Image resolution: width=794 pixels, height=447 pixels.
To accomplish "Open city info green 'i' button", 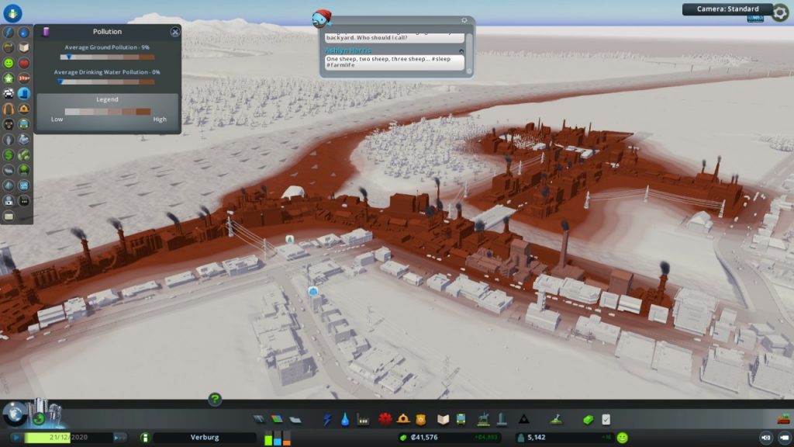I will click(x=145, y=437).
